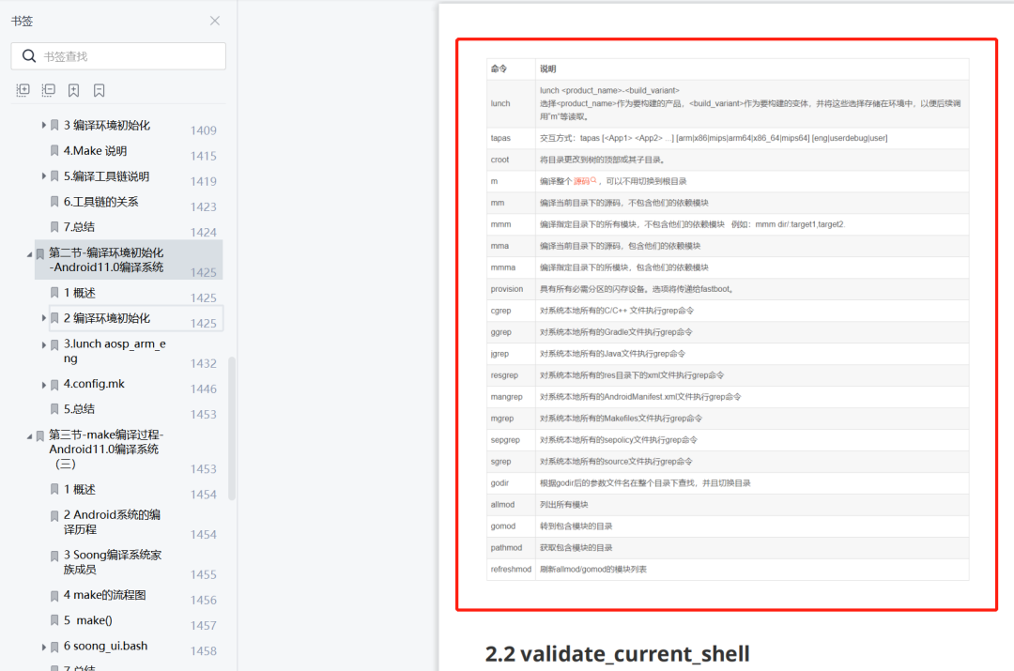
Task: Focus the bookmark search field
Action: click(x=118, y=56)
